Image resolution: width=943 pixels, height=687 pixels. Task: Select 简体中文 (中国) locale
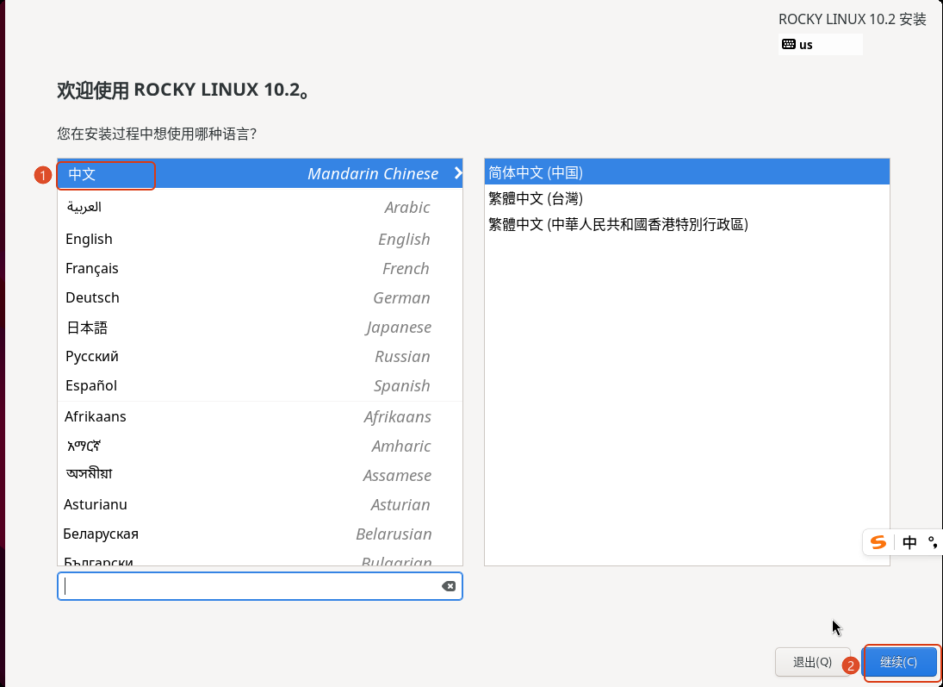(x=687, y=172)
